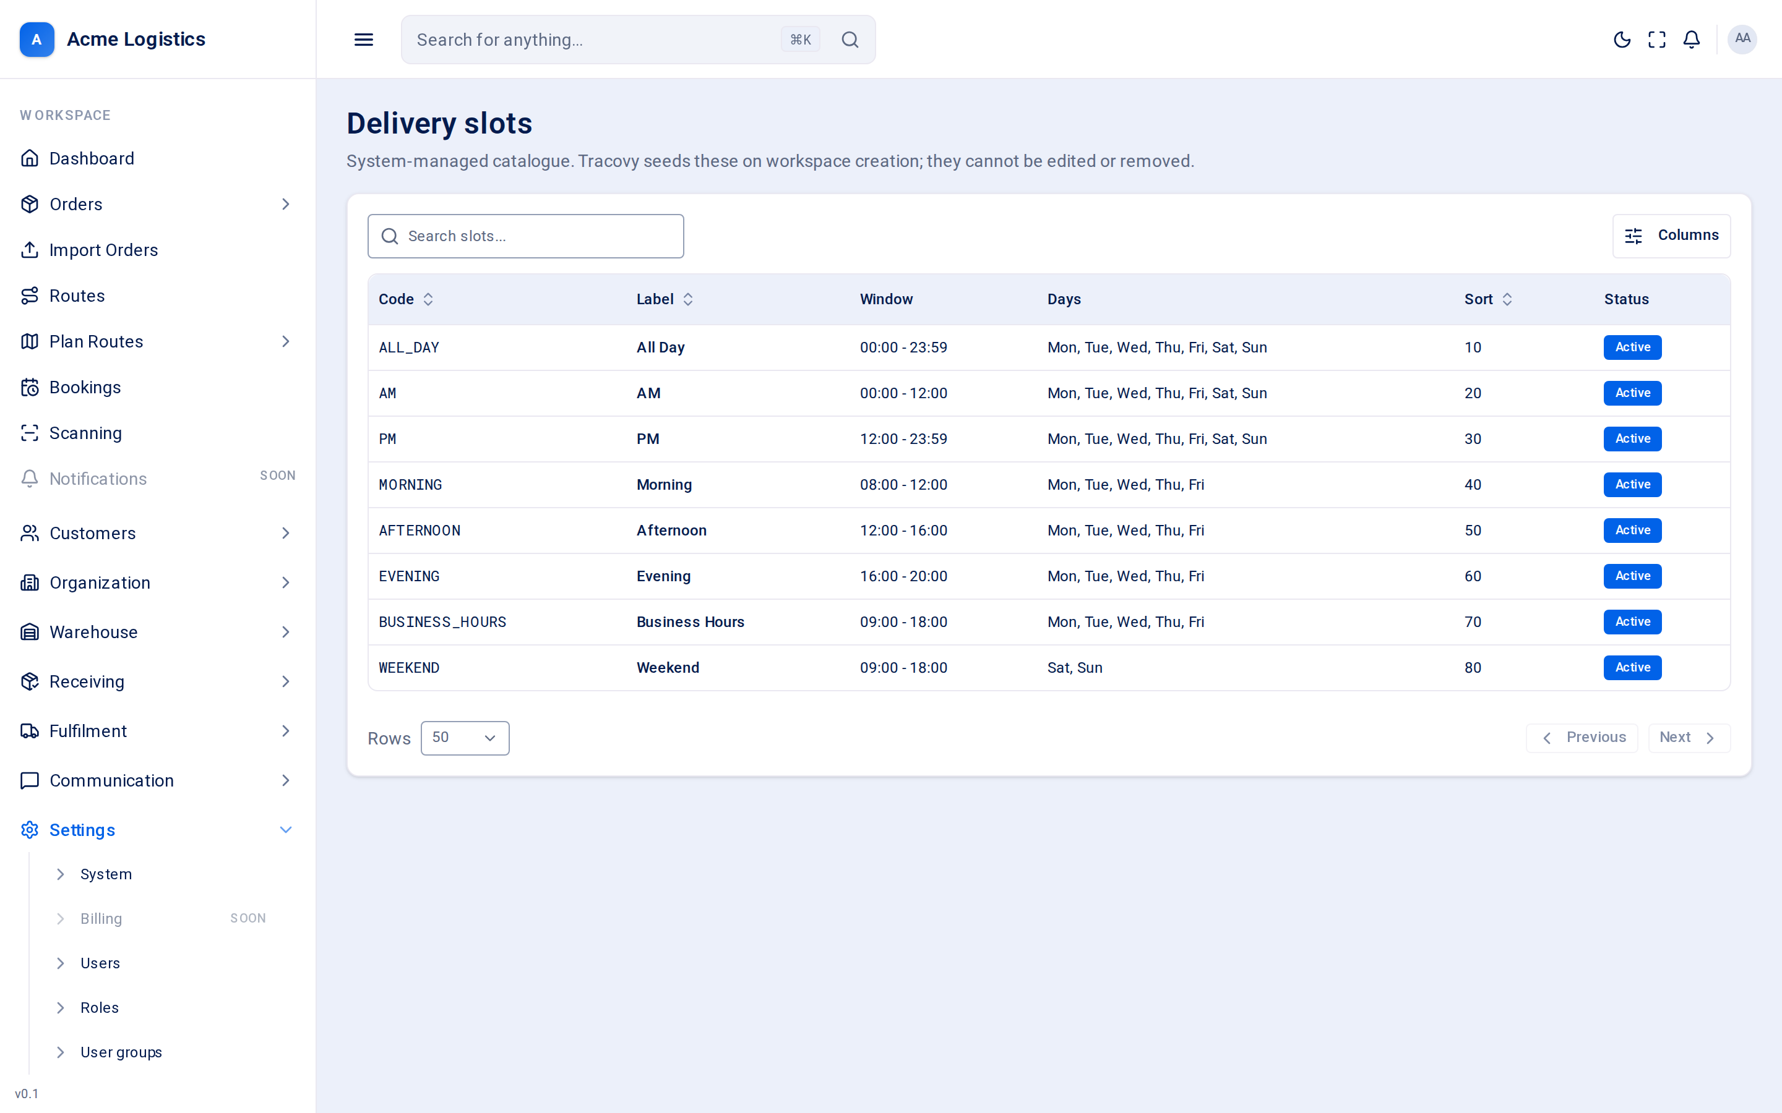Expand the Fulfilment section
Image resolution: width=1782 pixels, height=1113 pixels.
coord(286,731)
